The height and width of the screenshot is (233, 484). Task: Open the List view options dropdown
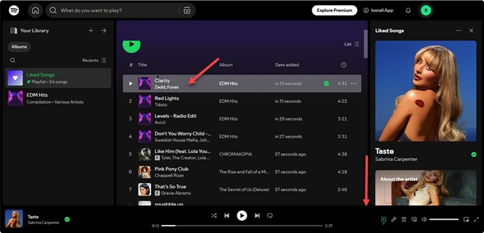click(352, 44)
